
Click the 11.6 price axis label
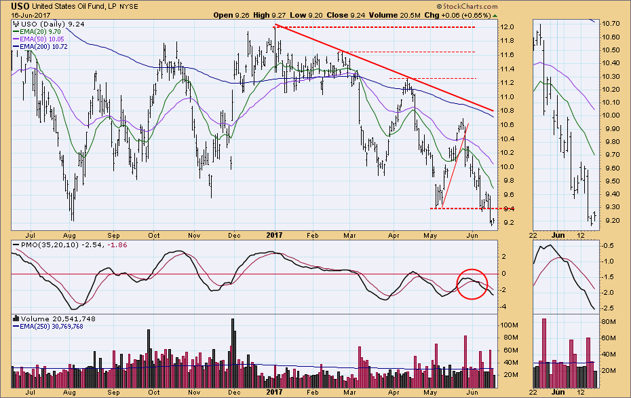508,55
